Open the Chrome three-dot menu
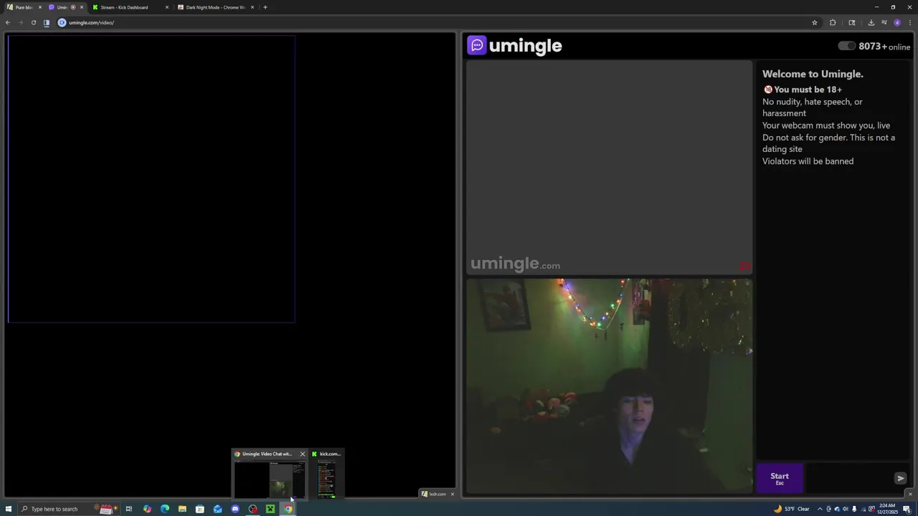Viewport: 918px width, 516px height. pos(910,22)
